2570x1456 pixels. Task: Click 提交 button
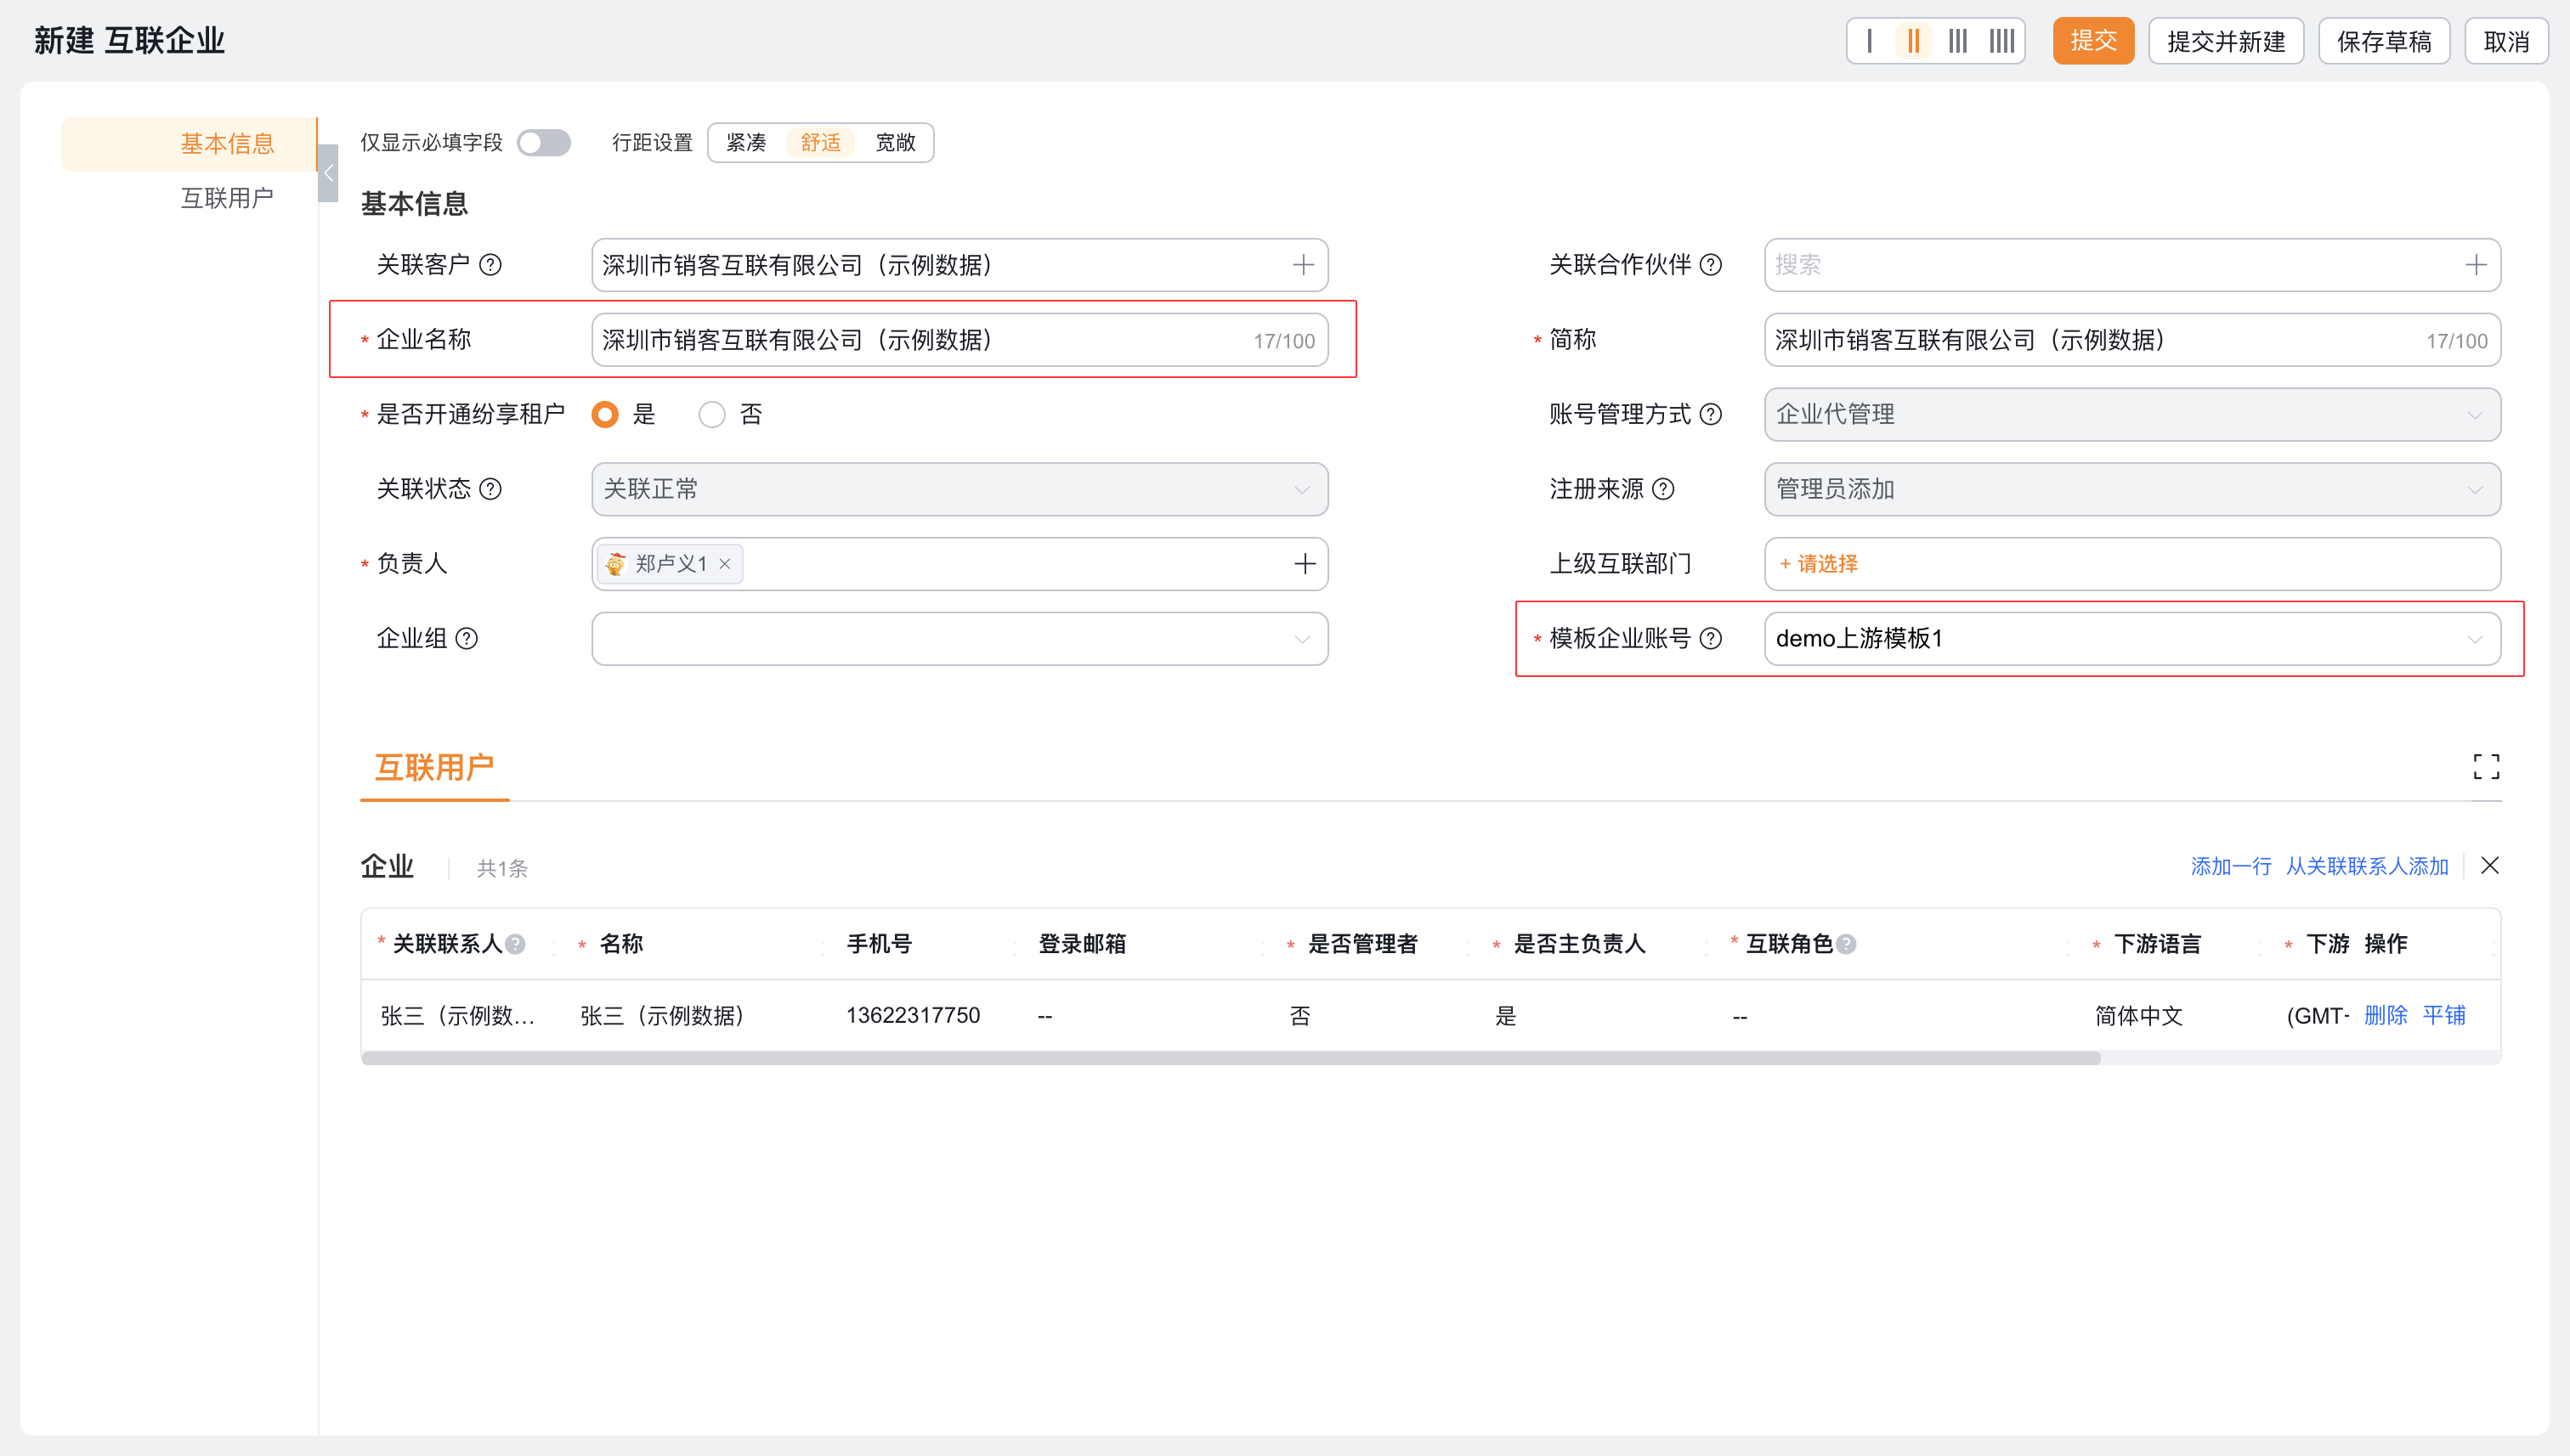point(2093,41)
